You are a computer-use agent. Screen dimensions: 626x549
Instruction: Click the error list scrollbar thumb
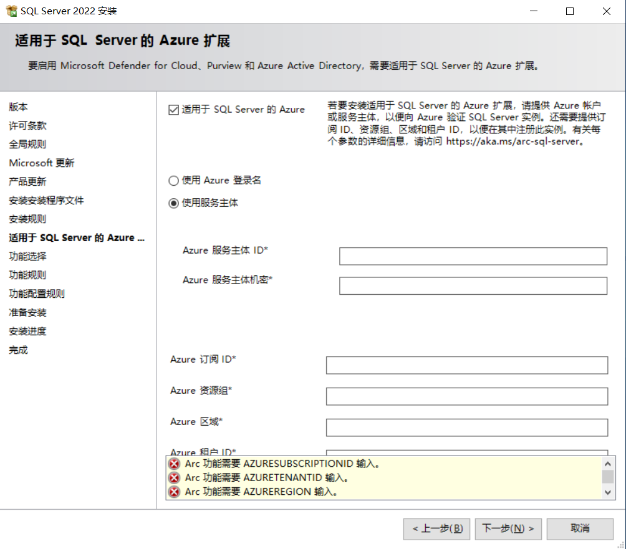(x=608, y=476)
